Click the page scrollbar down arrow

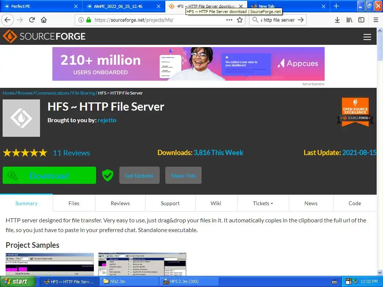(380, 272)
